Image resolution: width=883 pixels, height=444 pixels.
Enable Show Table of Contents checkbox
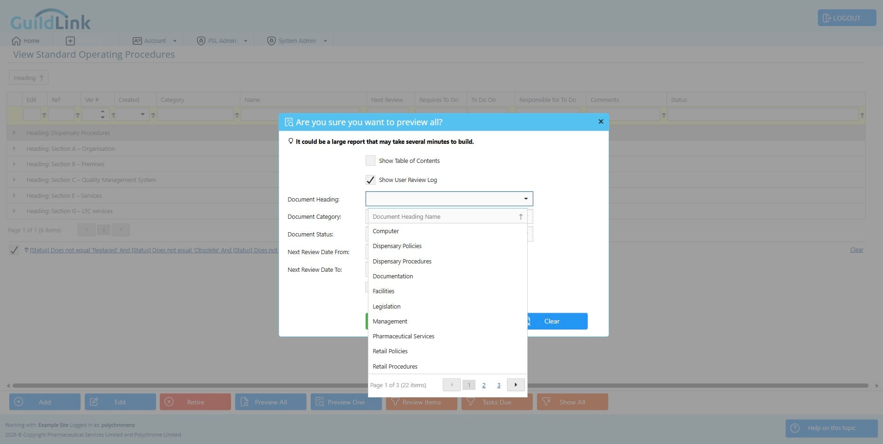[370, 161]
